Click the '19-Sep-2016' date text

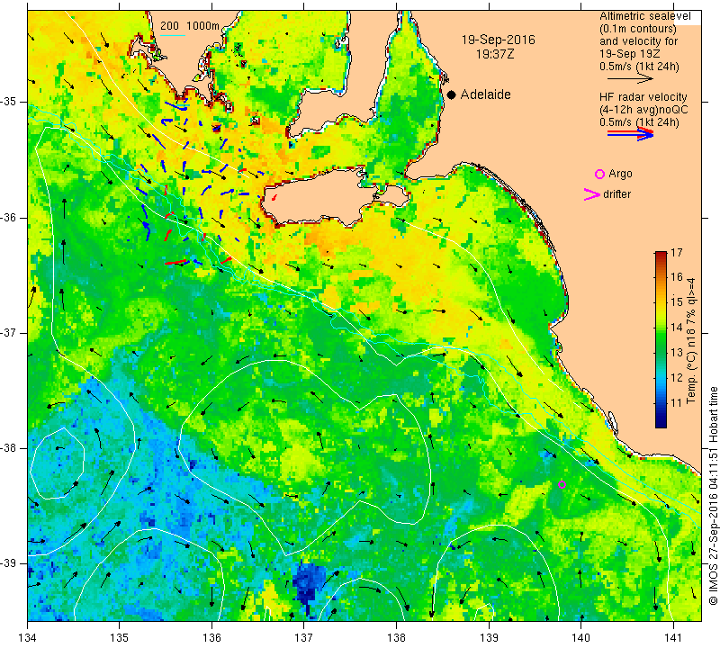coord(499,40)
